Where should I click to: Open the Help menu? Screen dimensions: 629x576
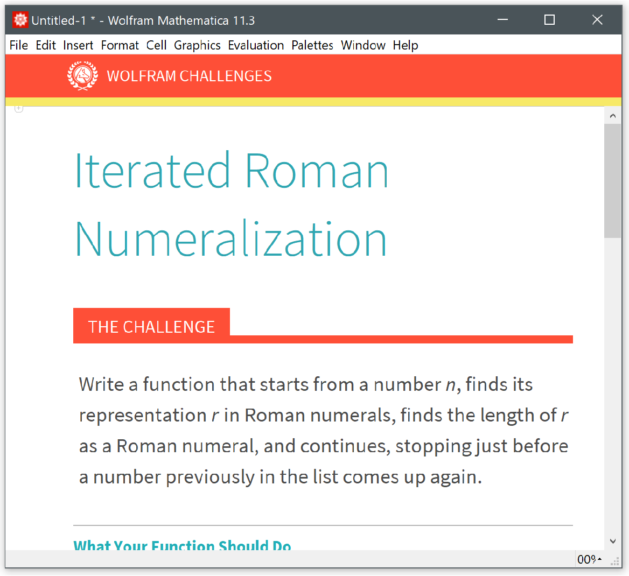(x=405, y=45)
